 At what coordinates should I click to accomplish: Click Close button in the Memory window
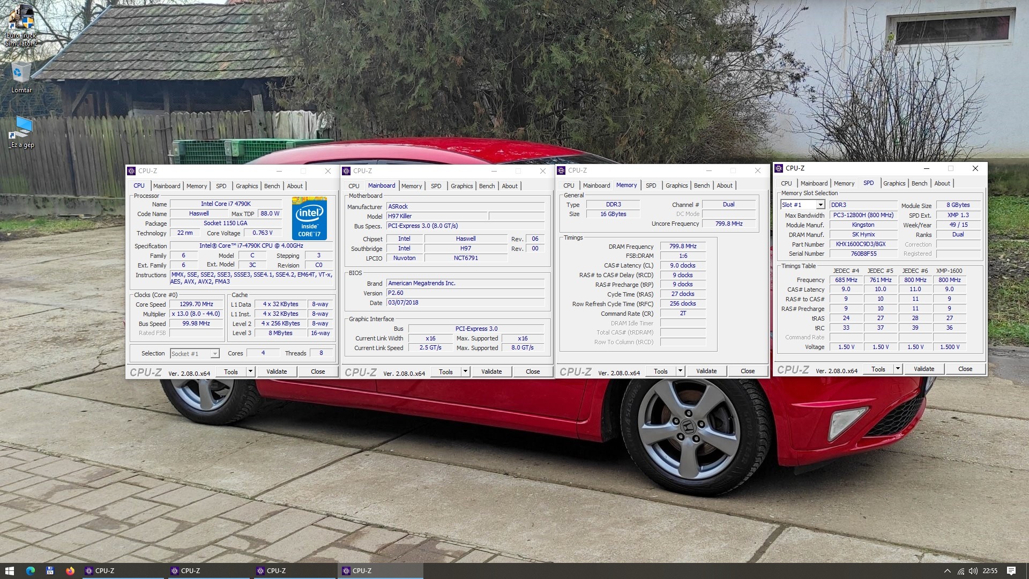(x=747, y=371)
